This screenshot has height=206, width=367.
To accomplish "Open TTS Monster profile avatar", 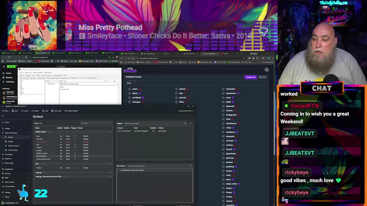I will click(x=267, y=70).
